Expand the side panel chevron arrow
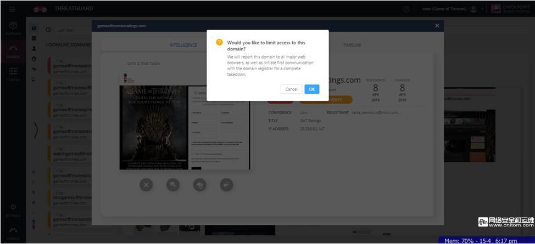Viewport: 535px width, 244px height. 36,130
